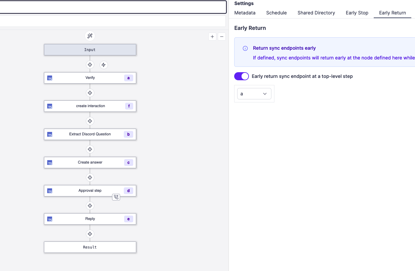Click the lightning bolt trigger icon
415x271 pixels.
pos(104,65)
